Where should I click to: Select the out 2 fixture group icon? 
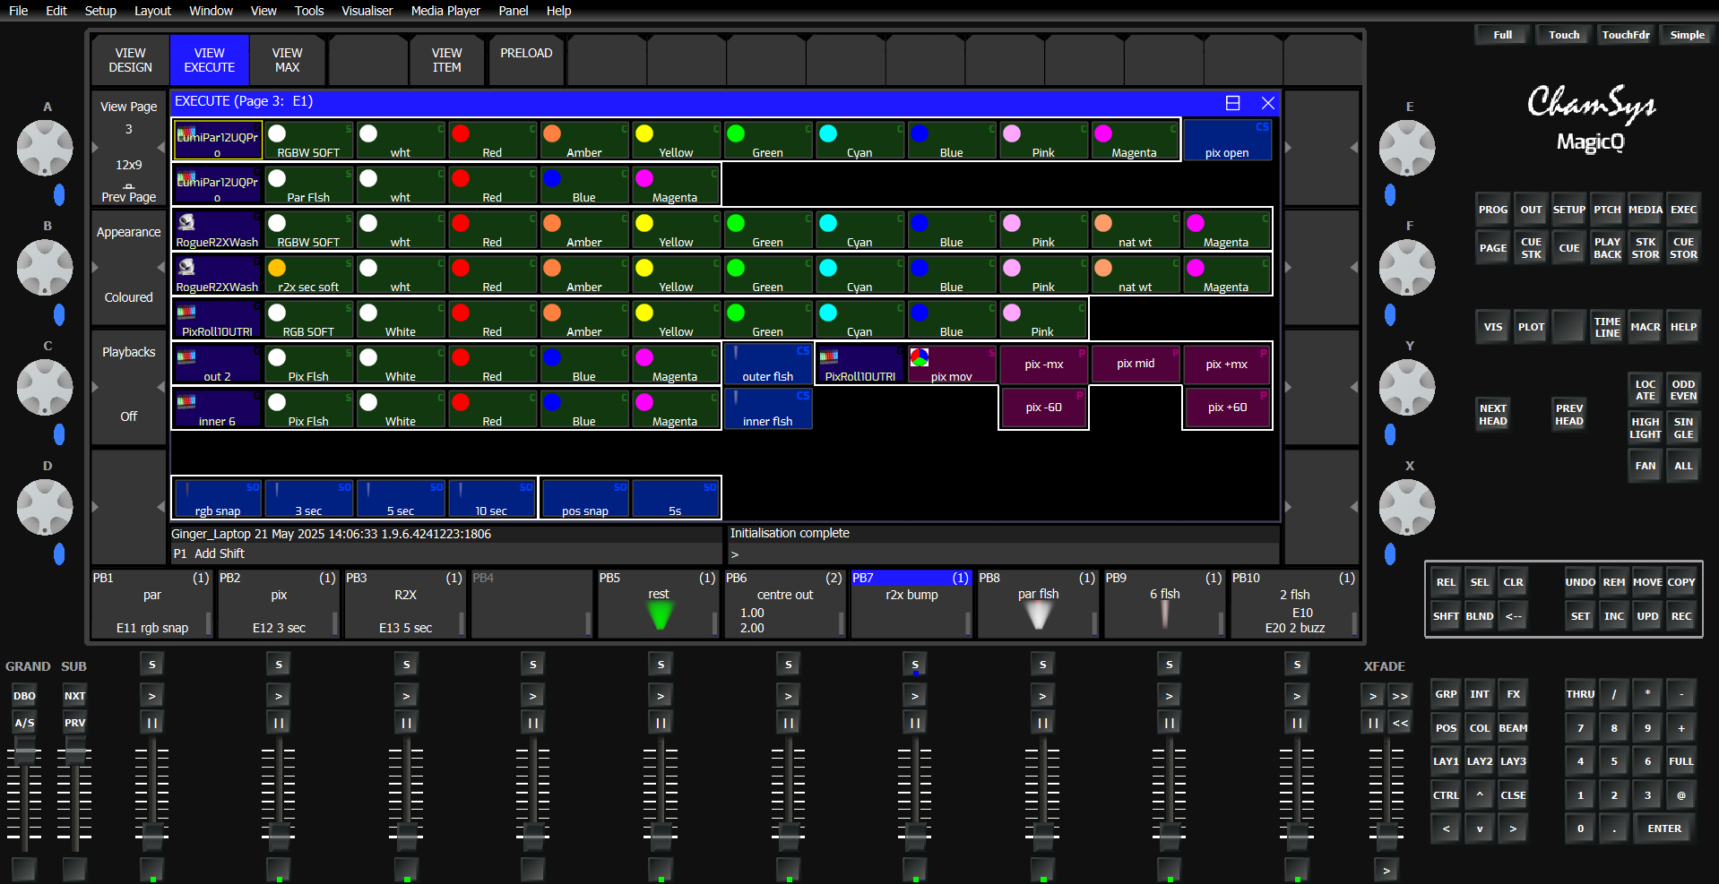click(x=217, y=365)
